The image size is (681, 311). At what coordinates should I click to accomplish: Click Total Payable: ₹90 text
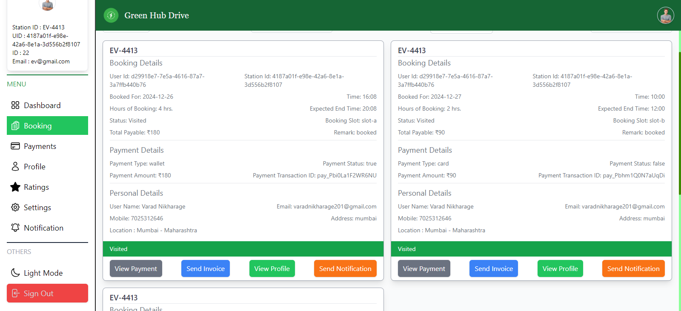point(421,132)
